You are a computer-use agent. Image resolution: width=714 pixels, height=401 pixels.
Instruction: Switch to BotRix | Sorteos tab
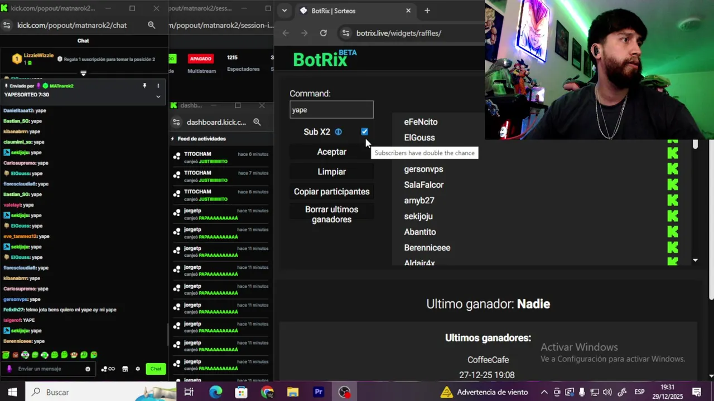click(x=354, y=11)
